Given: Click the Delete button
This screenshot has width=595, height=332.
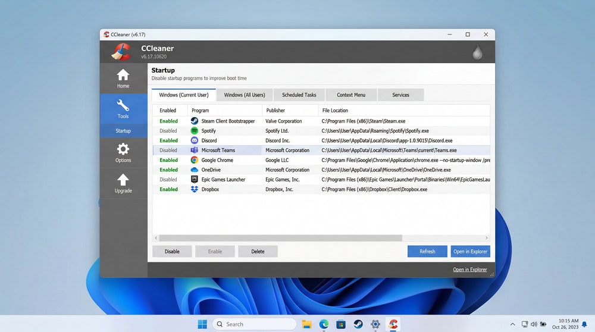Looking at the screenshot, I should pyautogui.click(x=258, y=251).
